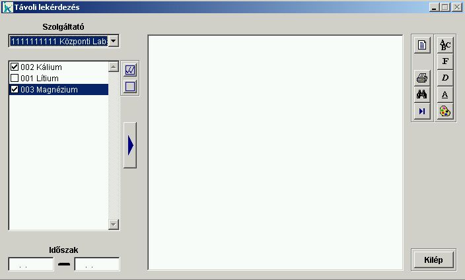Click the document page icon button
Viewport: 465px width, 280px height.
[x=422, y=46]
